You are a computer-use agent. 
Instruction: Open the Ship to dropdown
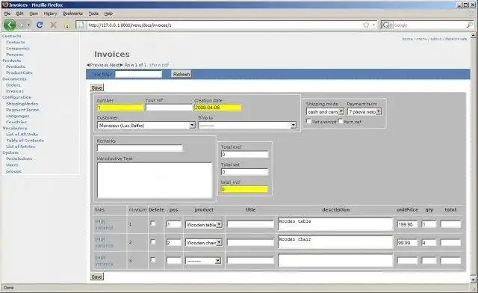pos(247,125)
